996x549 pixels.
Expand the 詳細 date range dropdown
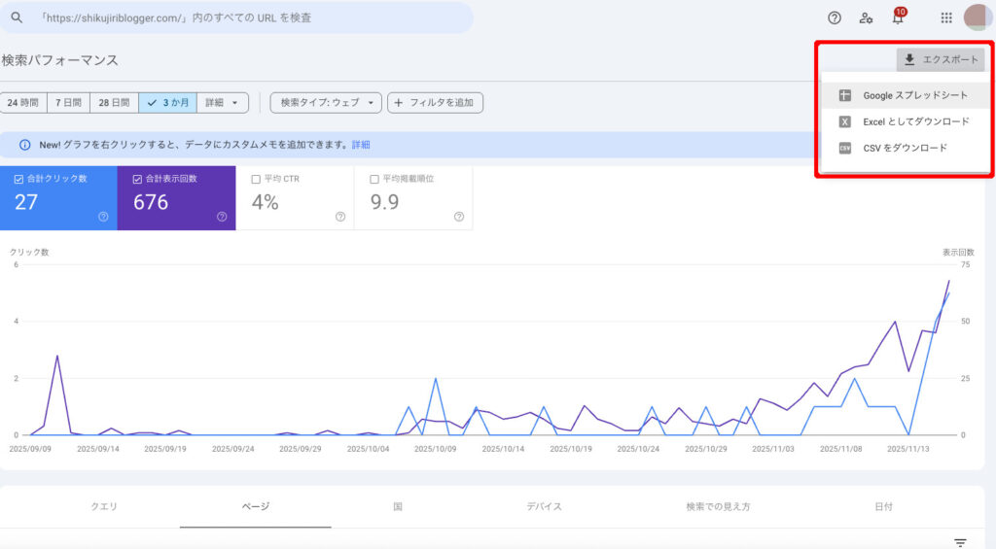click(x=223, y=102)
